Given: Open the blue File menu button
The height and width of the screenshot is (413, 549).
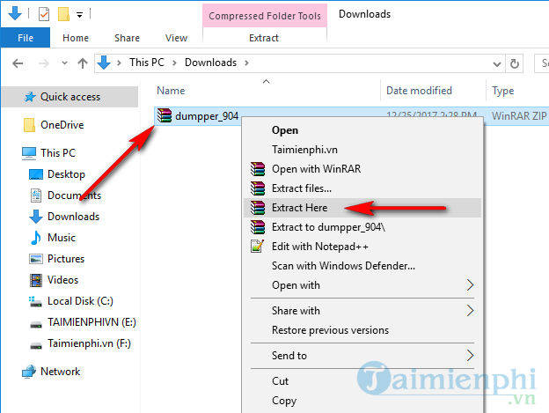Looking at the screenshot, I should 26,38.
